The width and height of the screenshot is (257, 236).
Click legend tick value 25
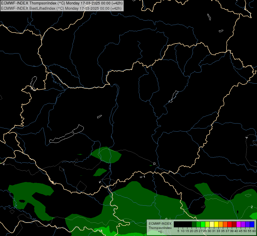(x=196, y=231)
